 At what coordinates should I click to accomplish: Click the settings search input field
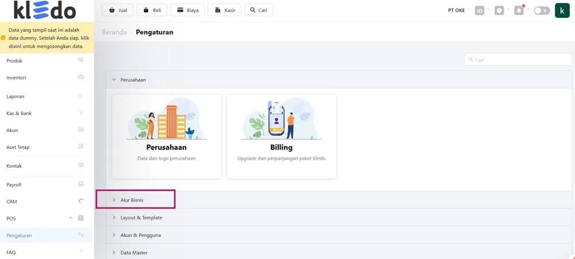pos(517,60)
